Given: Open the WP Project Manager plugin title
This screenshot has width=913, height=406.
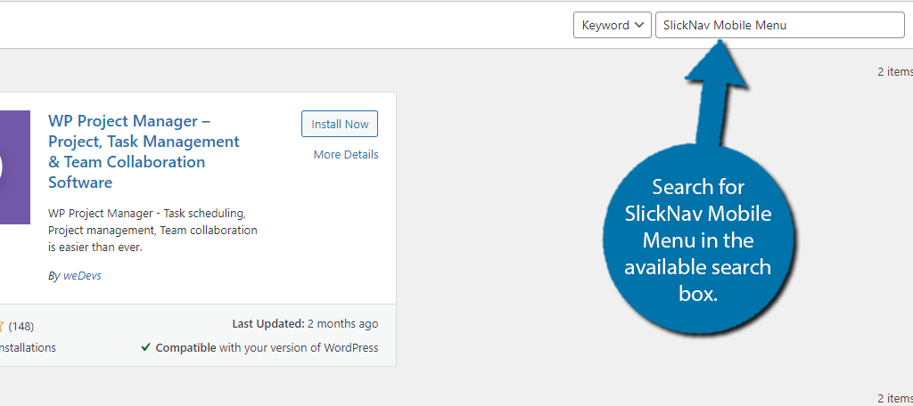Looking at the screenshot, I should (x=144, y=152).
